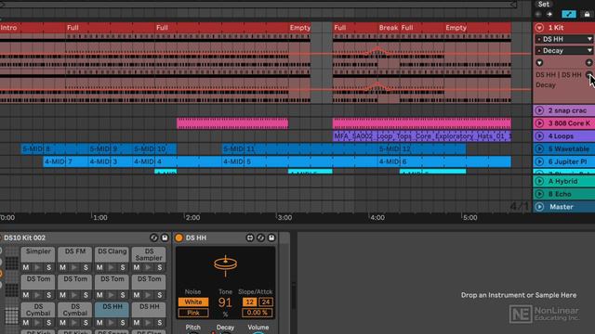Select the Simpler drum pad
The image size is (595, 334).
coord(38,254)
